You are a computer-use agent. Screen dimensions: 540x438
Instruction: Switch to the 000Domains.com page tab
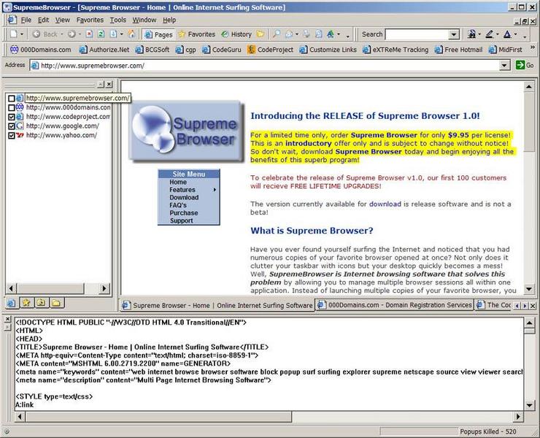[395, 305]
